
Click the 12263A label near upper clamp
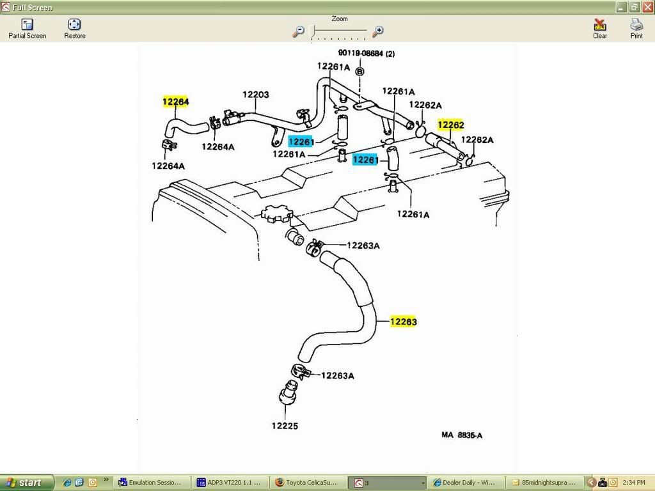[363, 245]
